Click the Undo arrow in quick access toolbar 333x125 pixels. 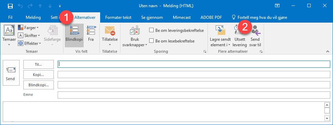tap(20, 6)
